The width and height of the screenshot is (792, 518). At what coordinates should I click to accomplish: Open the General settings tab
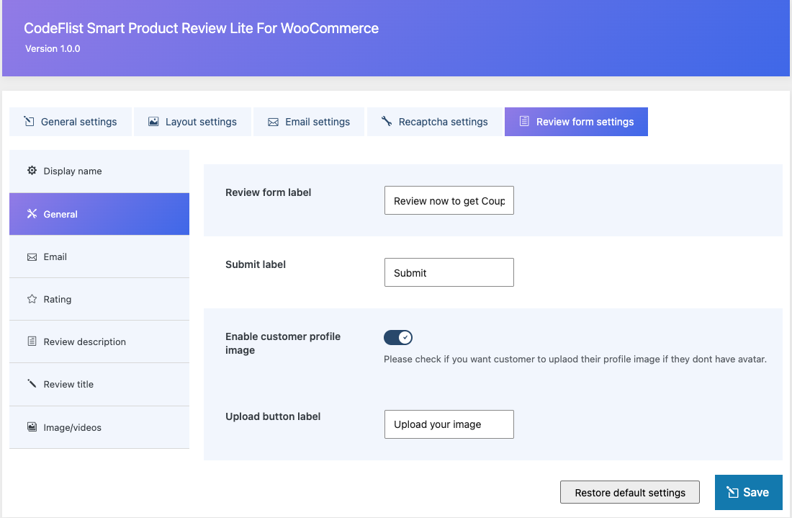pos(71,122)
